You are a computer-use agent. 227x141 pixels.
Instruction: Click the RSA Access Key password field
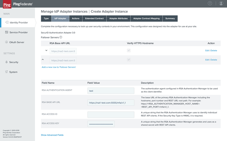coord(101,124)
